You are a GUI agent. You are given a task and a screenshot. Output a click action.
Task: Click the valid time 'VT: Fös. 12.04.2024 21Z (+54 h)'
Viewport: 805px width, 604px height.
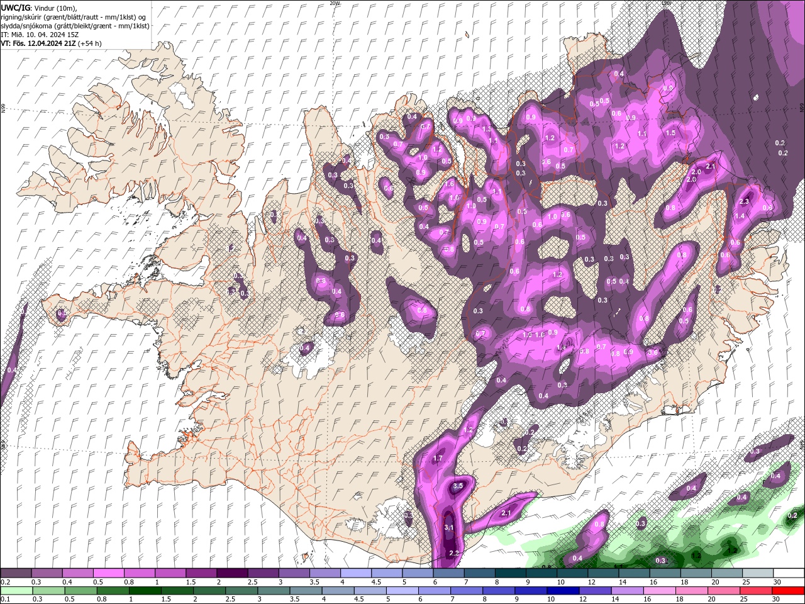52,43
